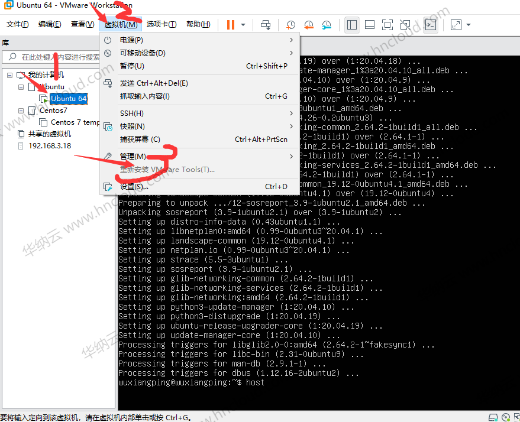Click the wrench icon beside 管理(M)
The image size is (520, 422).
click(x=108, y=157)
